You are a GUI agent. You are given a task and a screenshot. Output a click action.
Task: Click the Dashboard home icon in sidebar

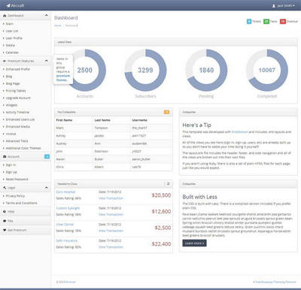click(5, 16)
